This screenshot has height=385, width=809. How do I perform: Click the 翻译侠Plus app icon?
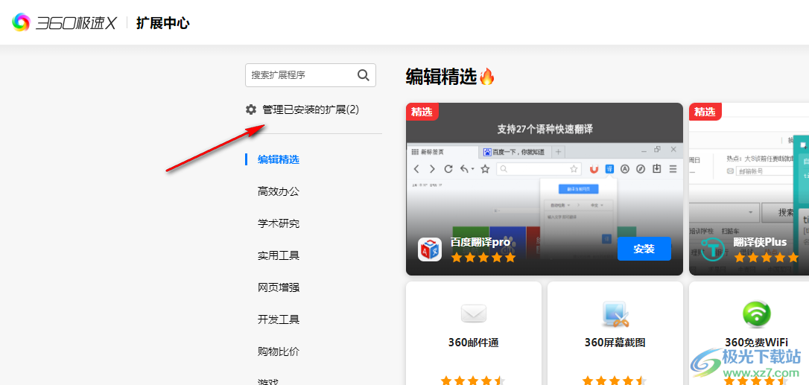point(712,249)
